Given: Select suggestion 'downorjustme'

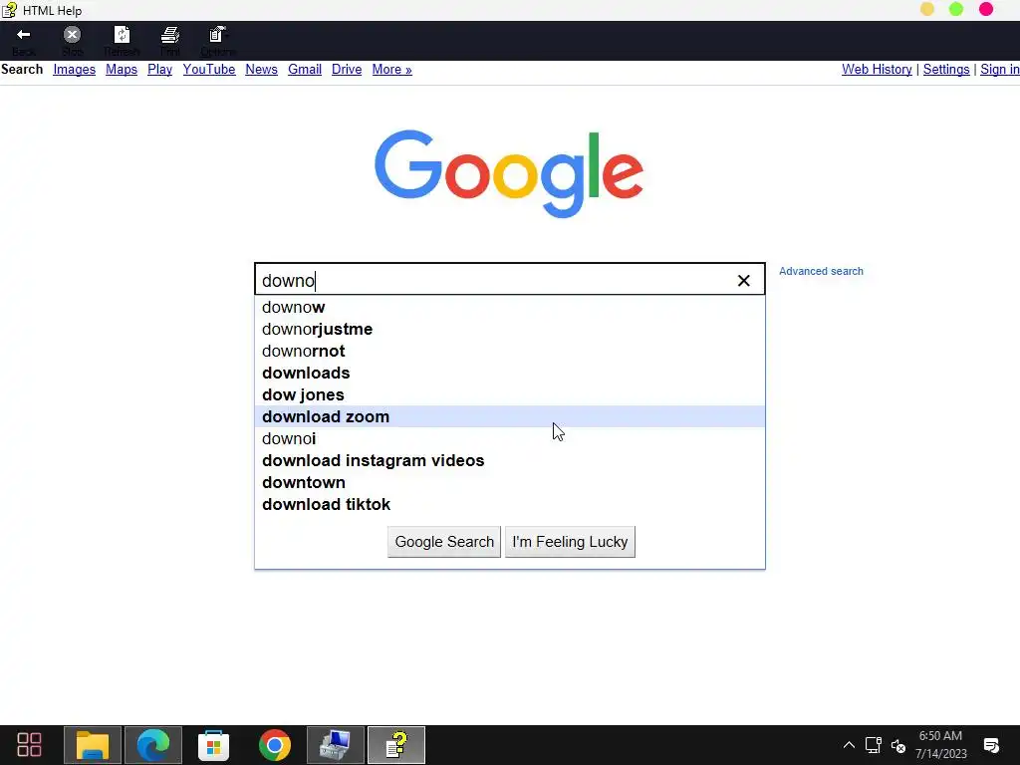Looking at the screenshot, I should tap(510, 329).
